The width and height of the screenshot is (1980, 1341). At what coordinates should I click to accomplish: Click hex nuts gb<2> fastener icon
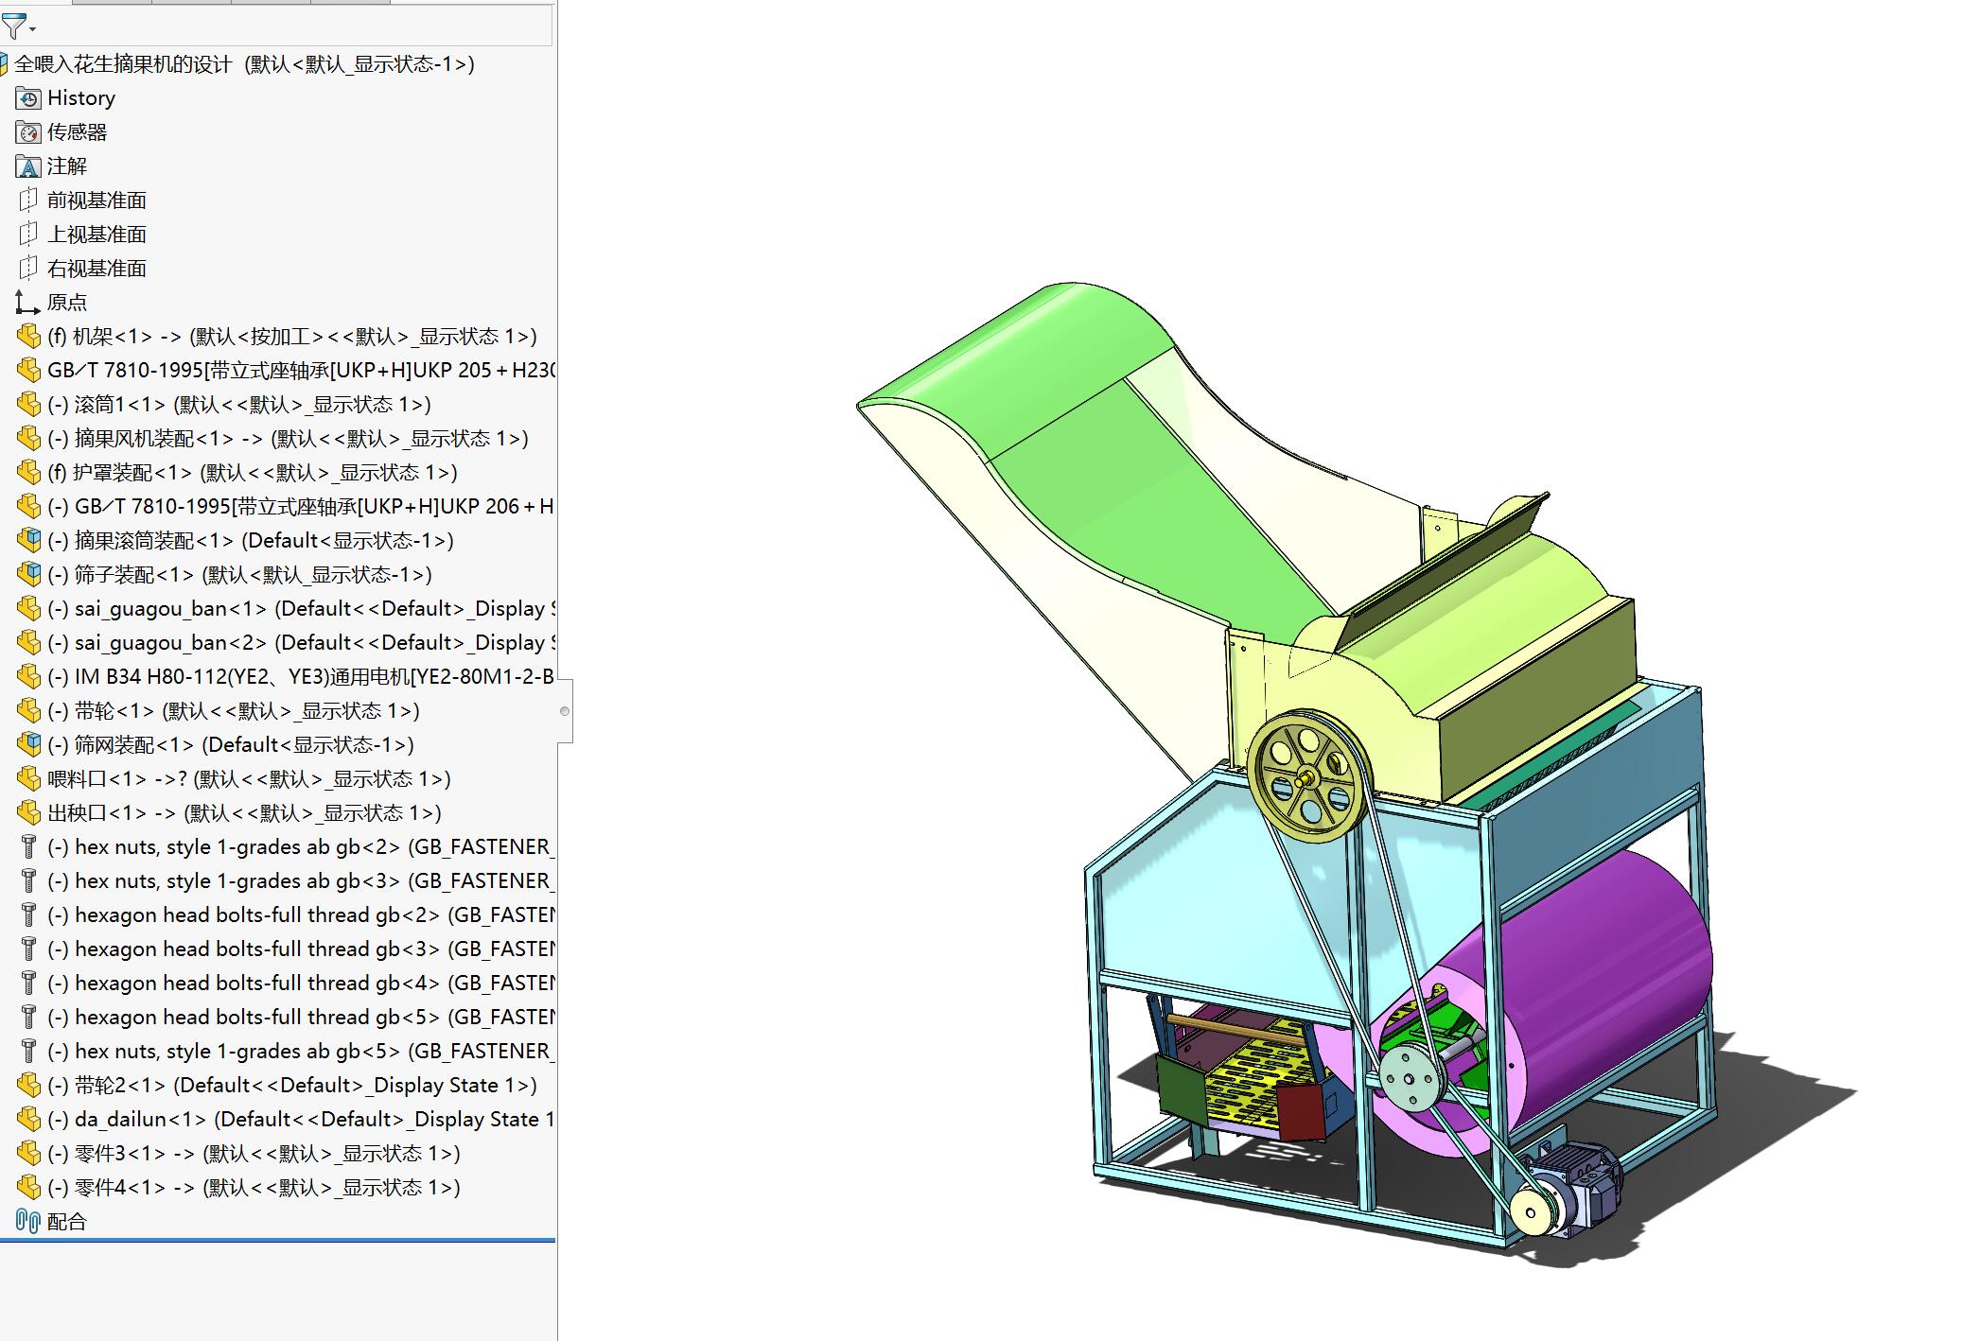coord(28,847)
